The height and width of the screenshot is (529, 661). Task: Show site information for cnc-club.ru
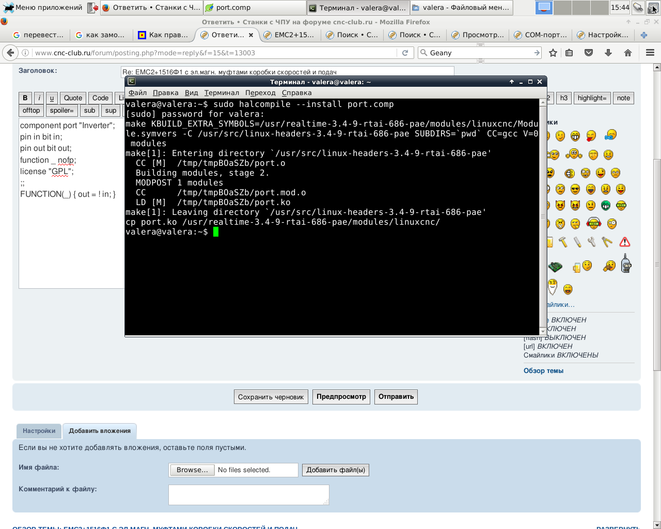[x=25, y=53]
